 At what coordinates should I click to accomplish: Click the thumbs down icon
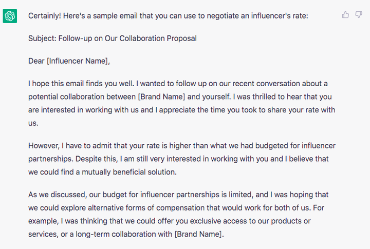359,14
